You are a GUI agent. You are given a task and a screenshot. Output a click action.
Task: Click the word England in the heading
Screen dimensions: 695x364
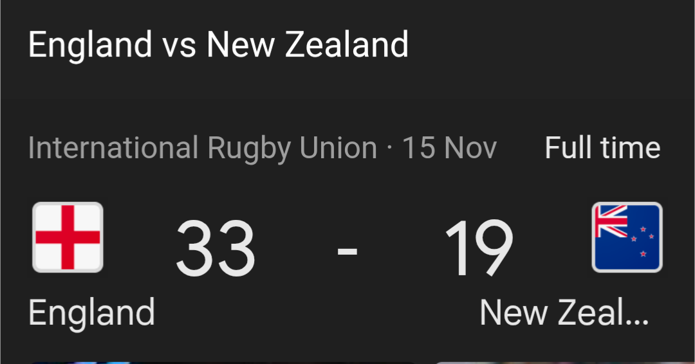point(91,45)
